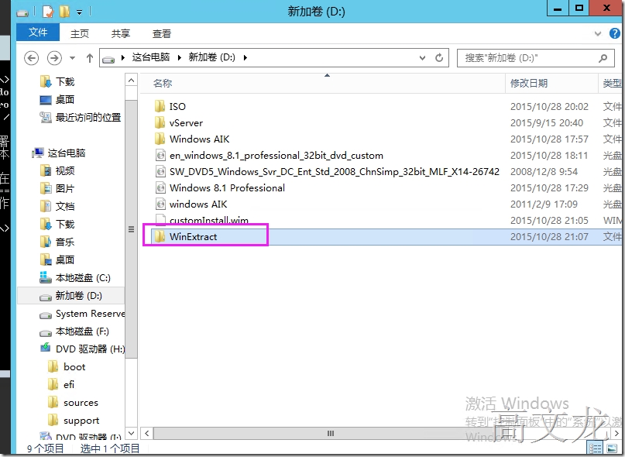Screen dimensions: 625x457
Task: Open the 共享 ribbon tab
Action: (x=120, y=33)
